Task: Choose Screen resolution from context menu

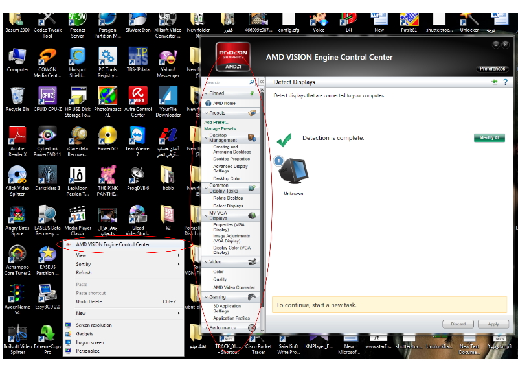Action: tap(124, 325)
